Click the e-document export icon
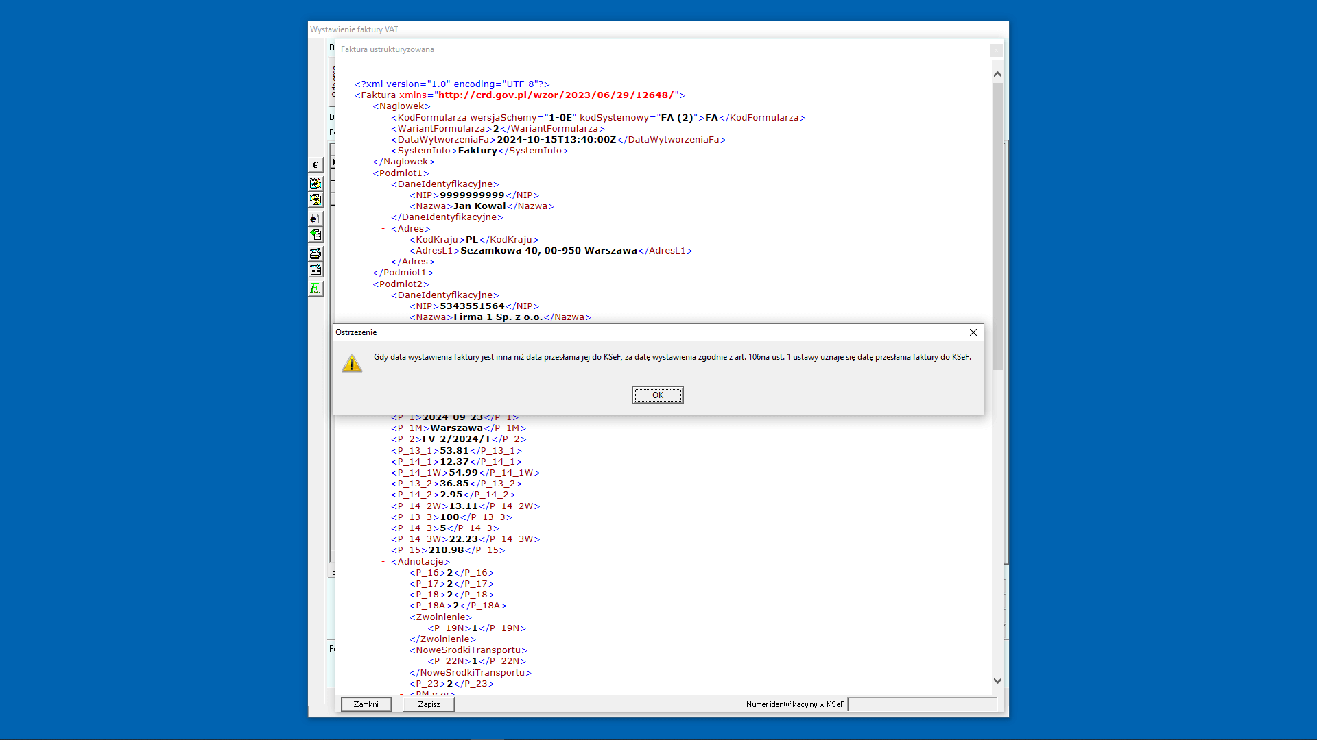 [316, 219]
